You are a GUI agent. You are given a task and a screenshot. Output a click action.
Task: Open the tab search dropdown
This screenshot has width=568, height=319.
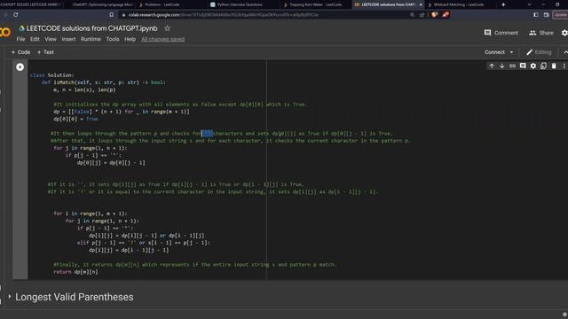[x=529, y=4]
